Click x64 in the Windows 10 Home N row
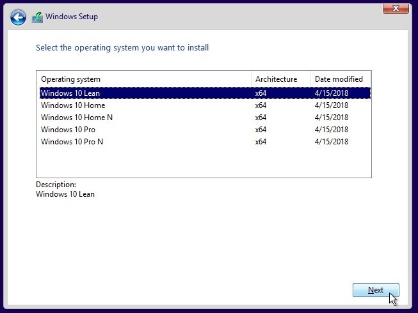The width and height of the screenshot is (418, 313). 261,118
